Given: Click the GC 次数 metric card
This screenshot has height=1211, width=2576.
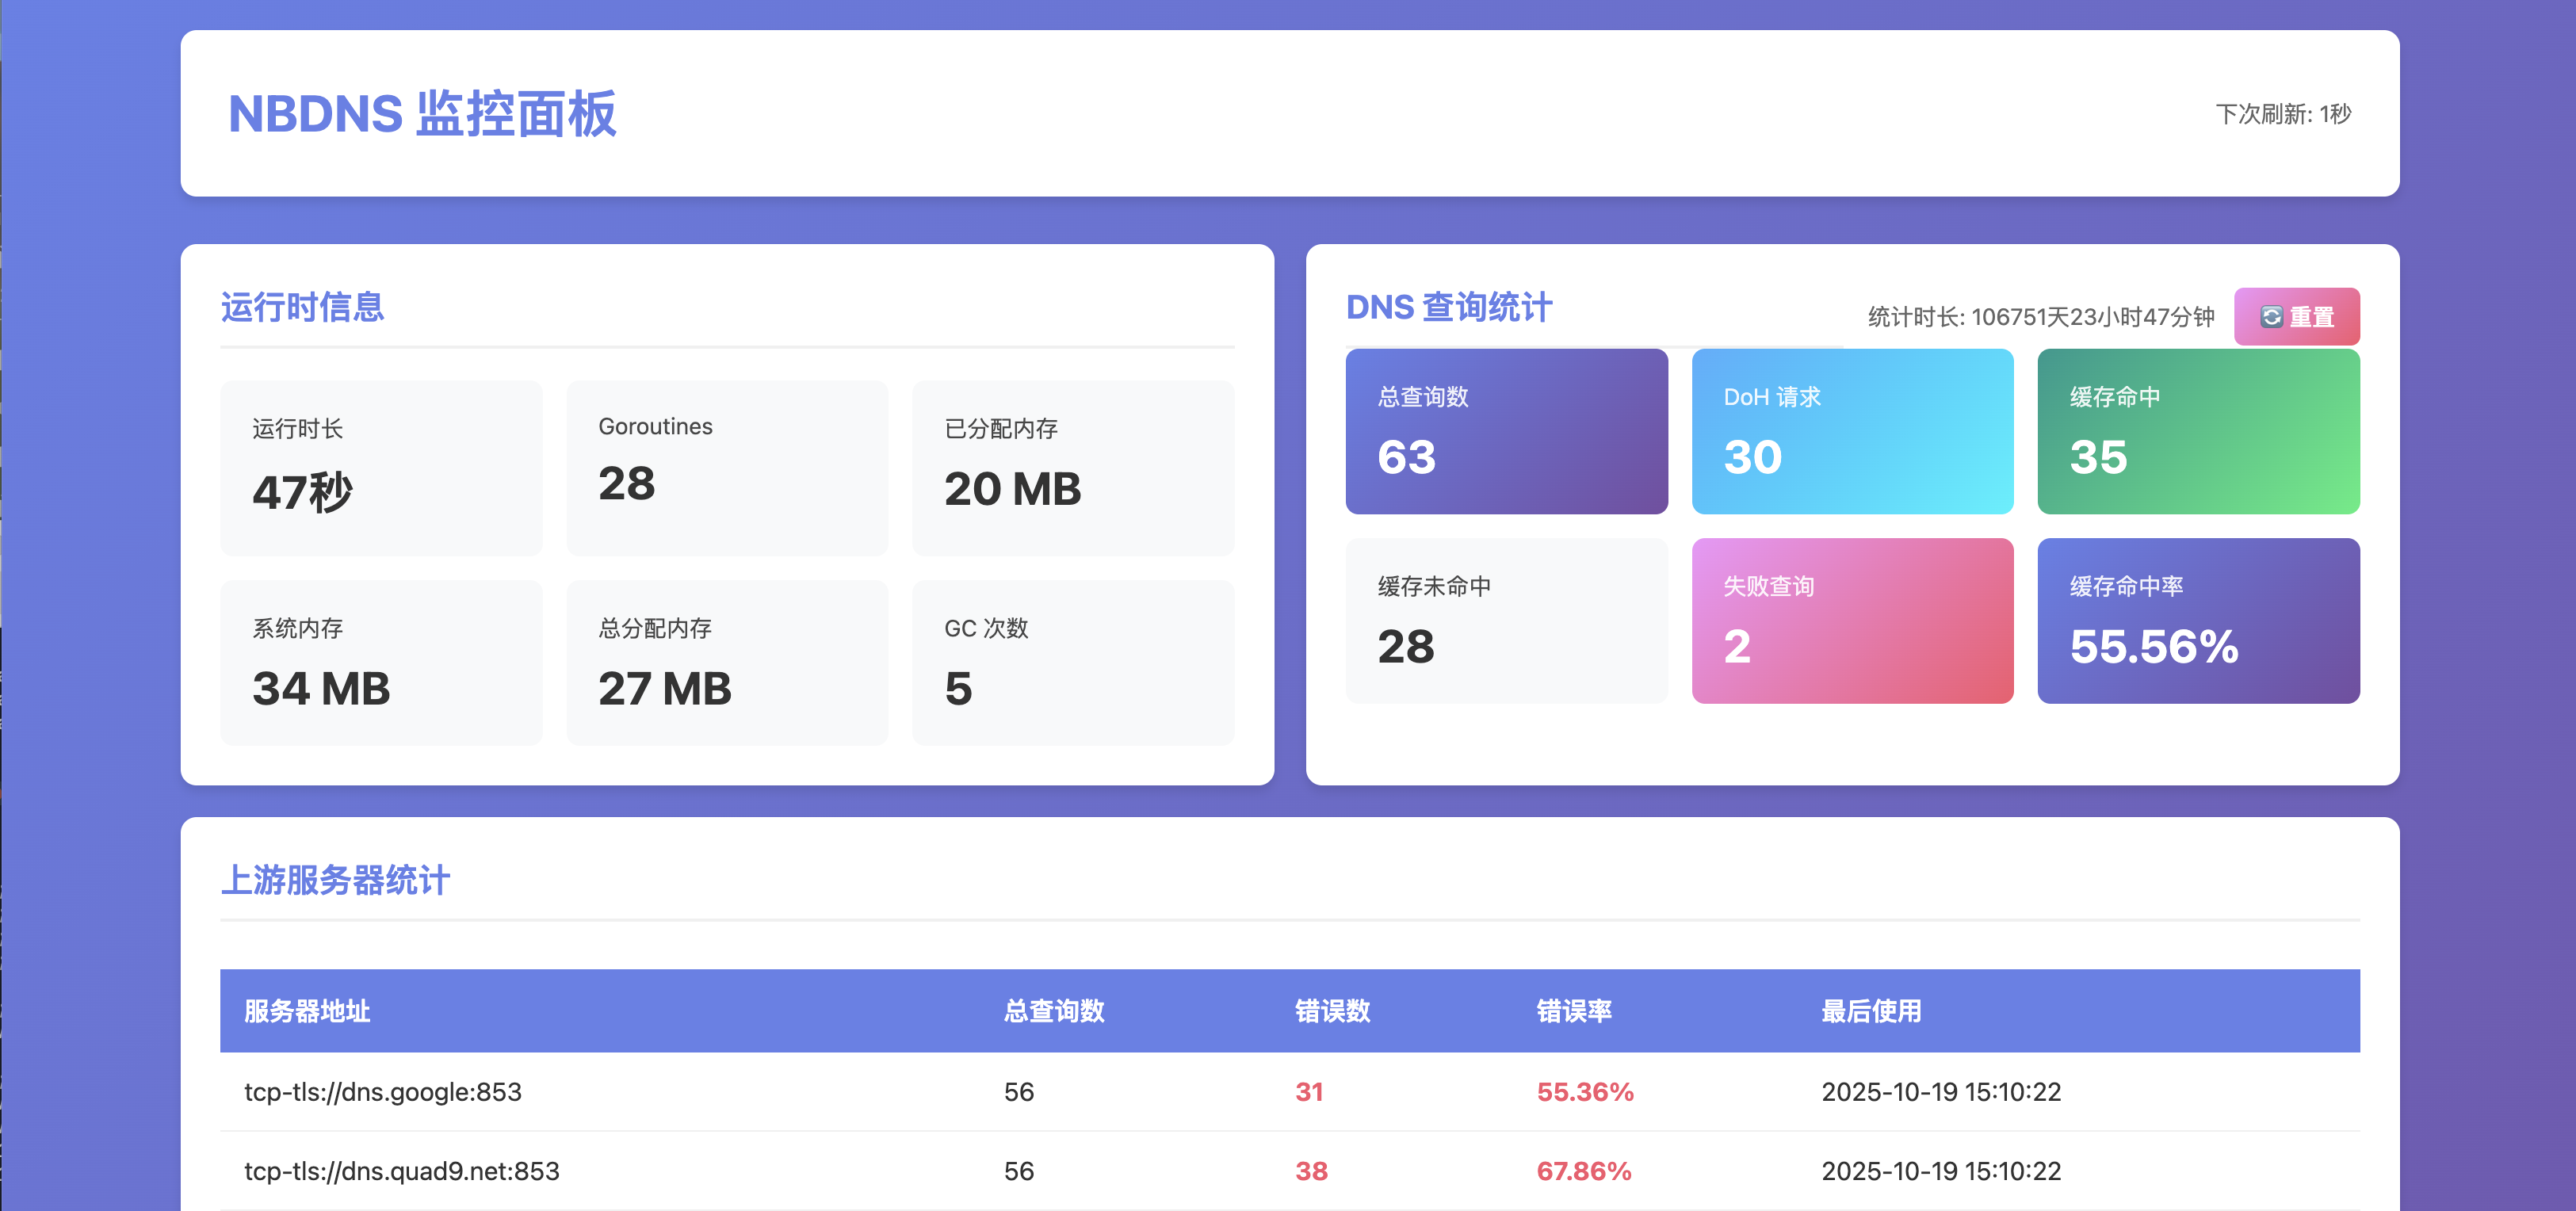Looking at the screenshot, I should click(x=1072, y=662).
